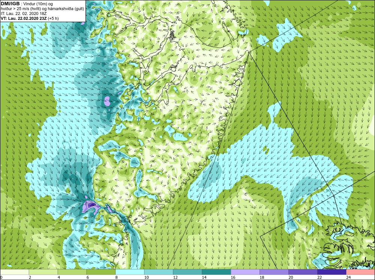Click the dark indigo 22–24 m/s legend swatch

click(x=332, y=272)
